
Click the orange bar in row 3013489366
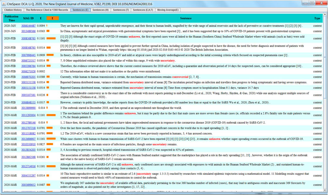pos(48,31)
